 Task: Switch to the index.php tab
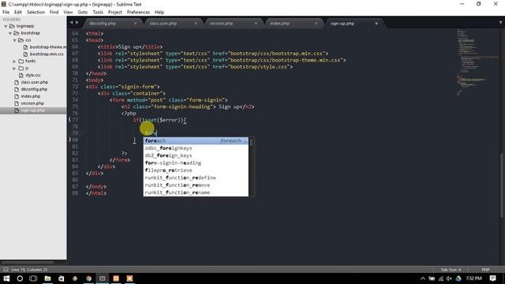coord(279,24)
